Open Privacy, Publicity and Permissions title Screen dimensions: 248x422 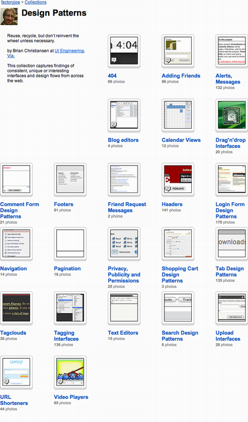pyautogui.click(x=124, y=275)
